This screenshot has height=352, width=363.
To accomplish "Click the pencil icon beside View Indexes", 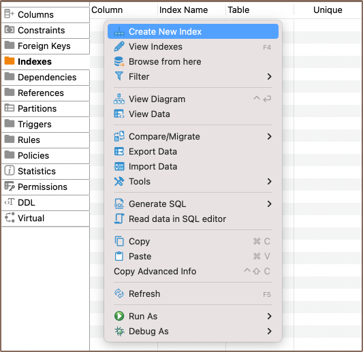I will (x=119, y=46).
